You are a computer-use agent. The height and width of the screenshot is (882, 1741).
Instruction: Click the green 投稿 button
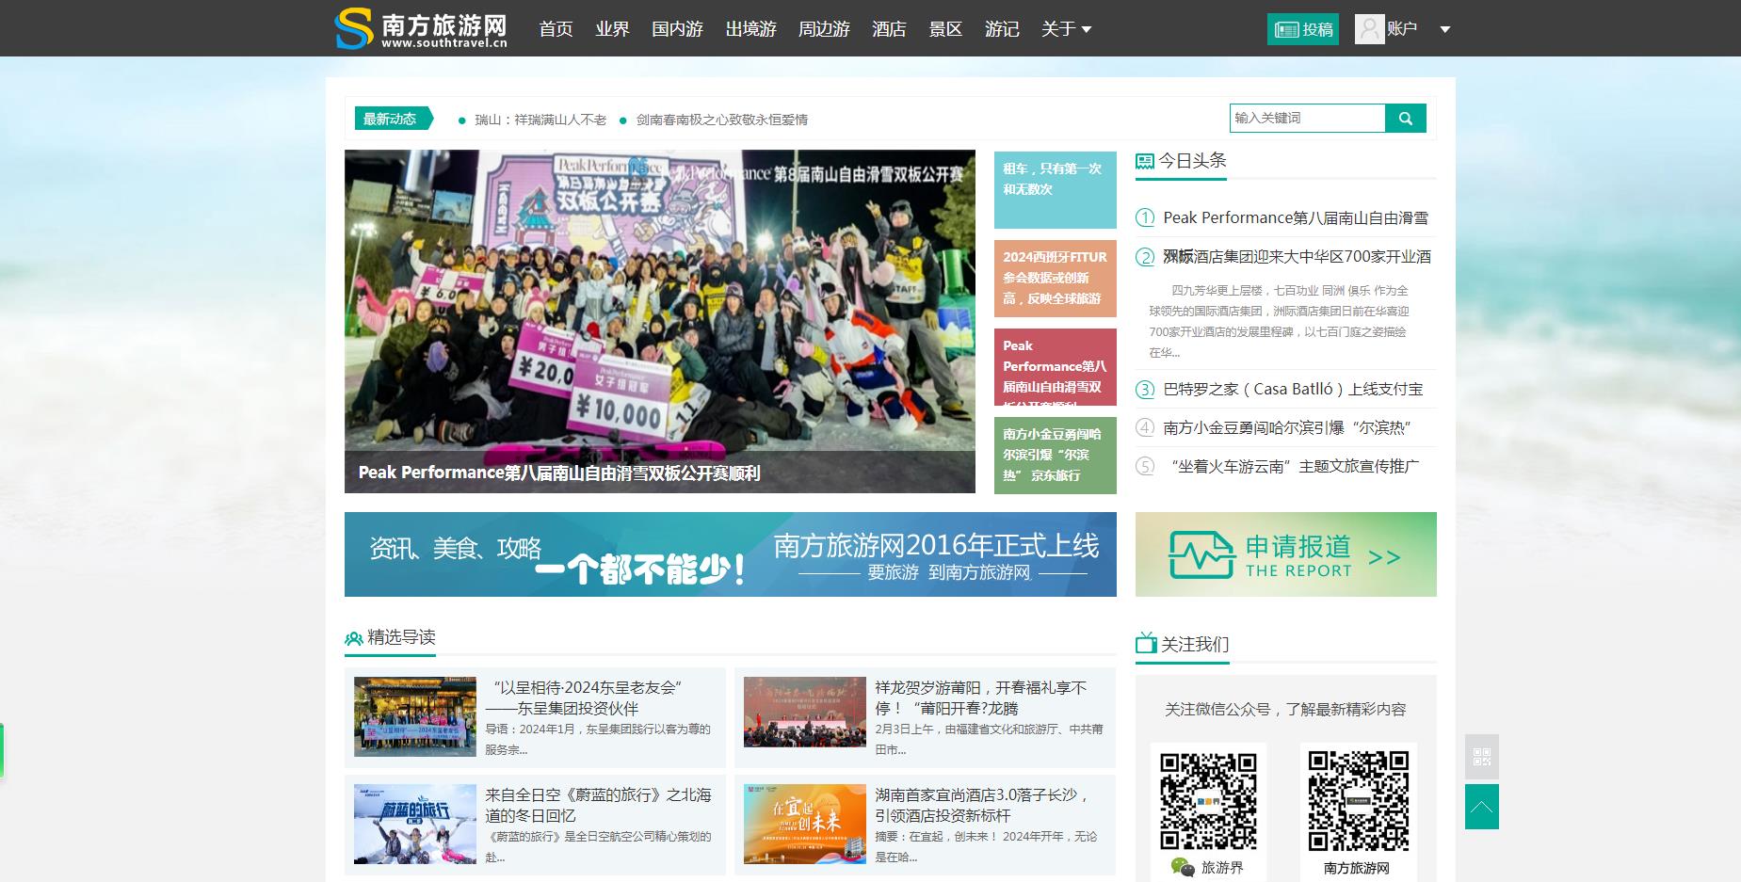1303,29
